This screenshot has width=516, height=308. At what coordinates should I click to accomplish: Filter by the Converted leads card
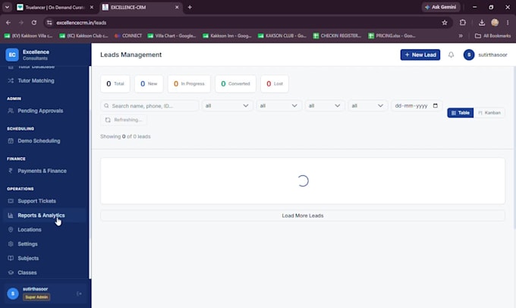click(236, 83)
